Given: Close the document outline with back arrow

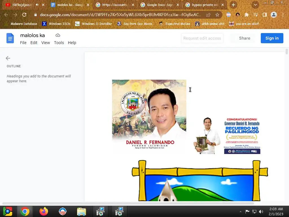Looking at the screenshot, I should 8,58.
